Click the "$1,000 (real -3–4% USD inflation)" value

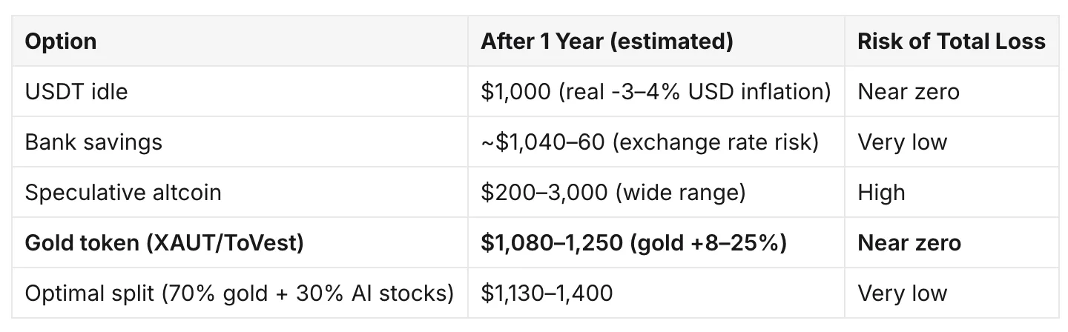click(656, 91)
